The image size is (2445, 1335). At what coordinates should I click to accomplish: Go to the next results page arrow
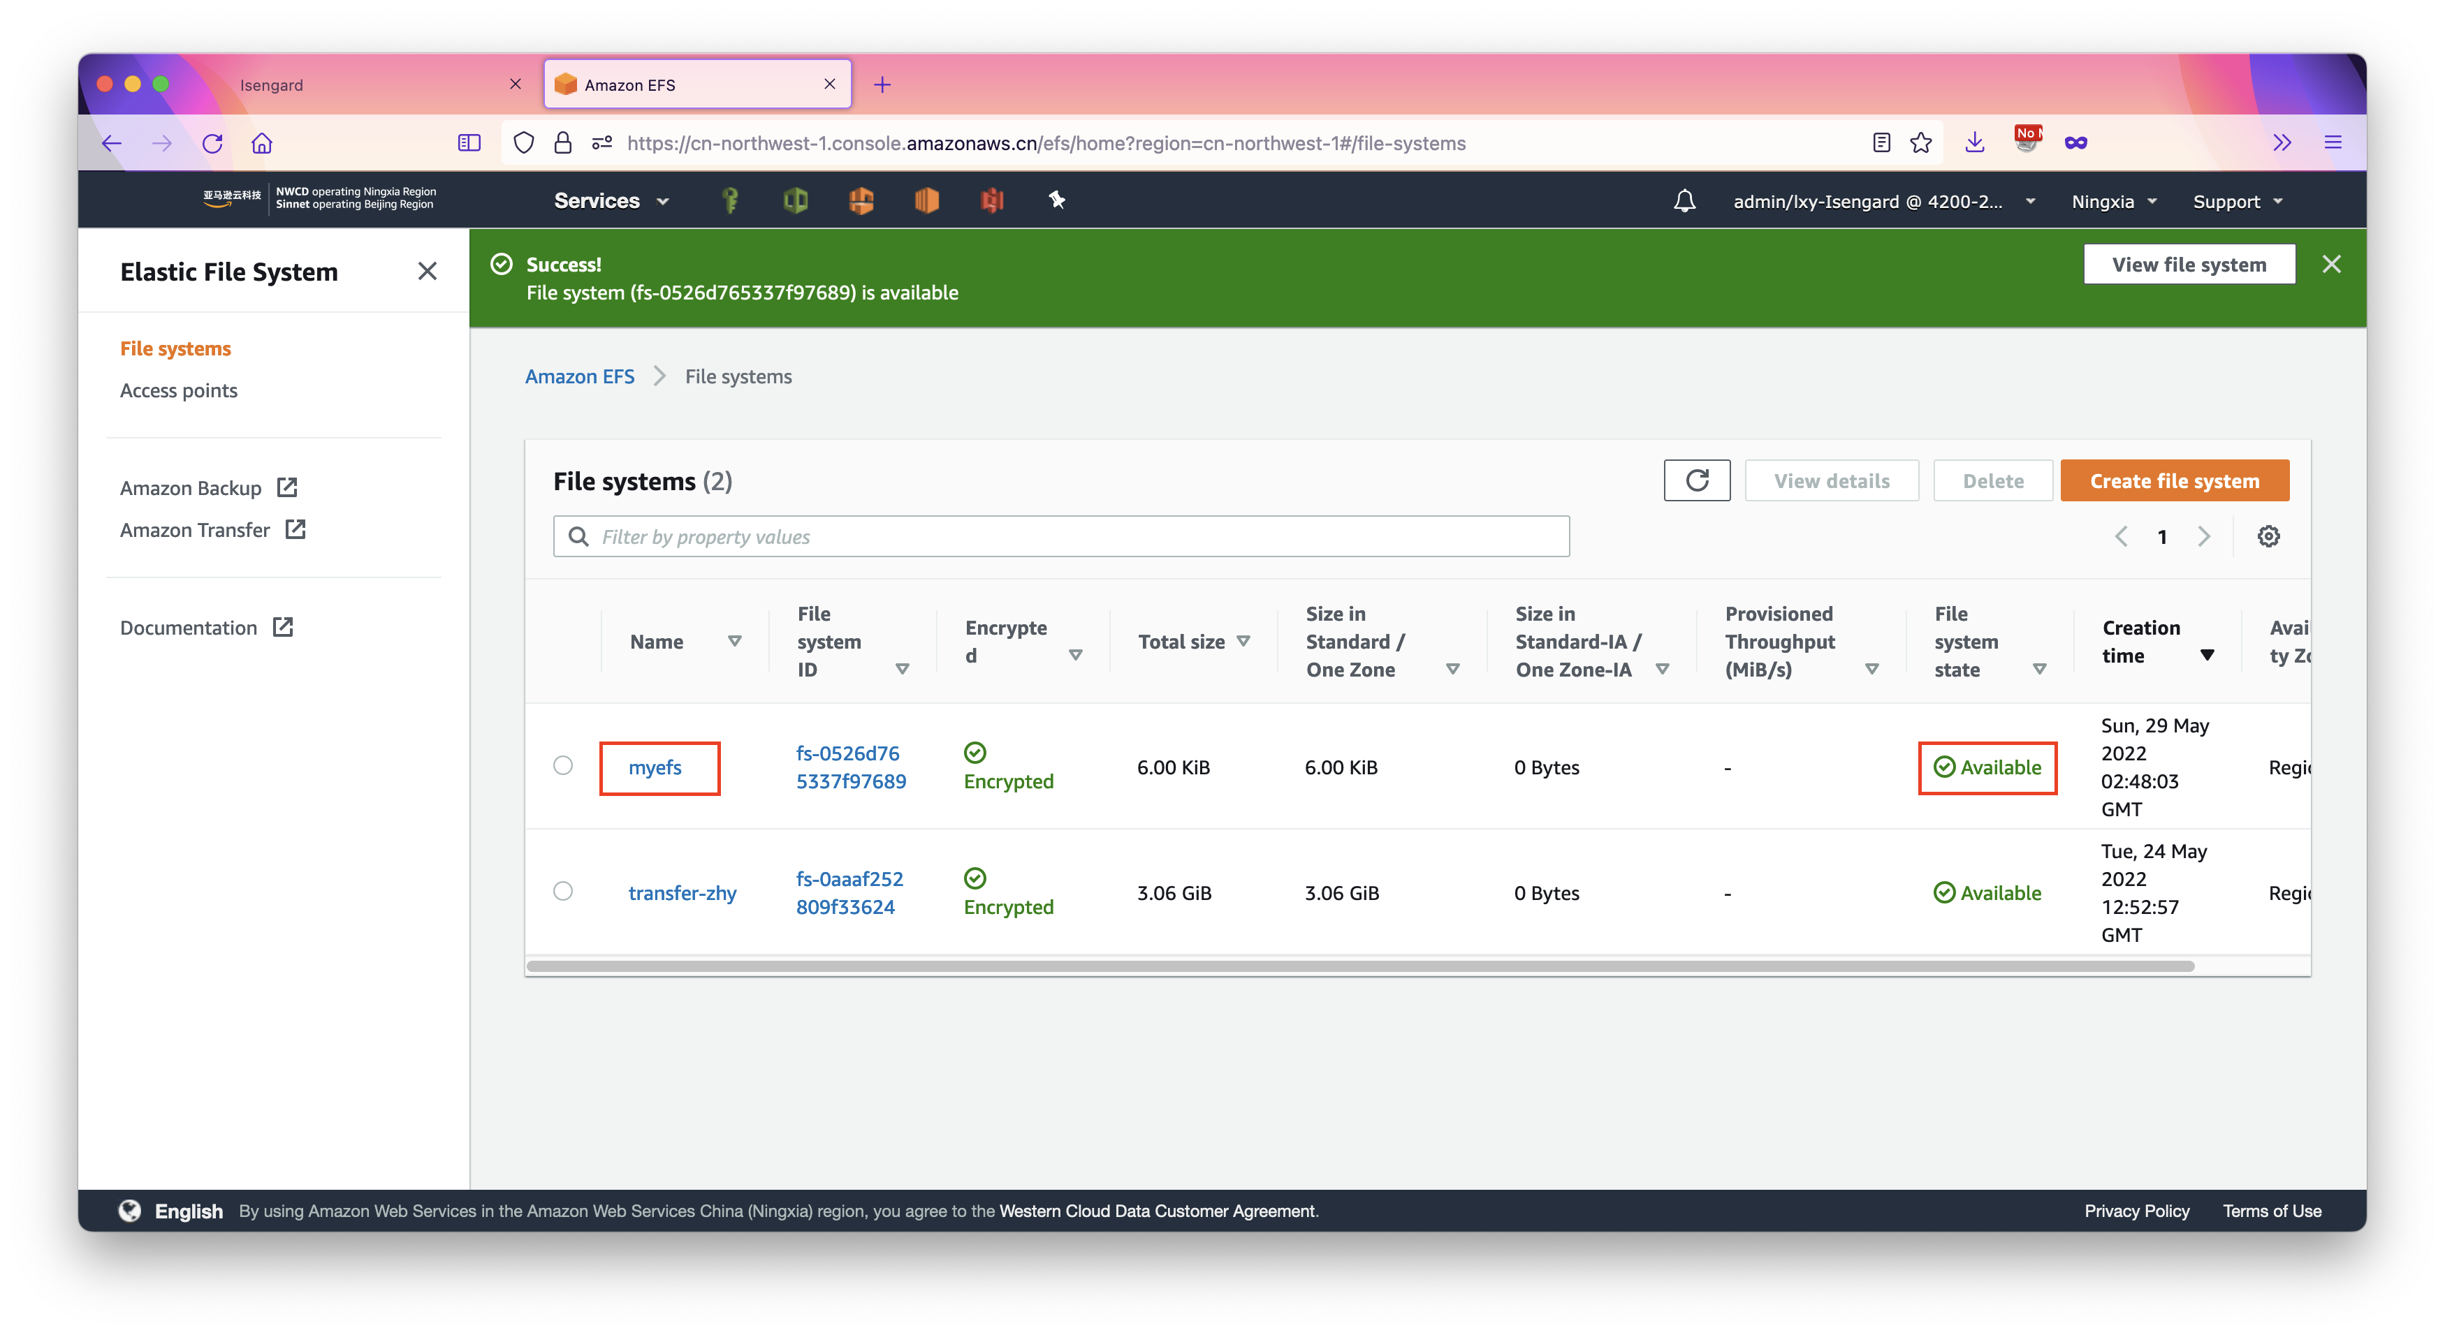click(x=2204, y=537)
